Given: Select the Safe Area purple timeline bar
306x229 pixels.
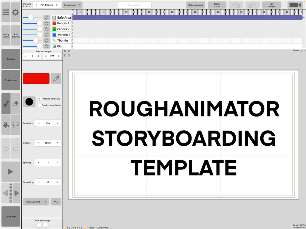Looking at the screenshot, I should coord(188,18).
